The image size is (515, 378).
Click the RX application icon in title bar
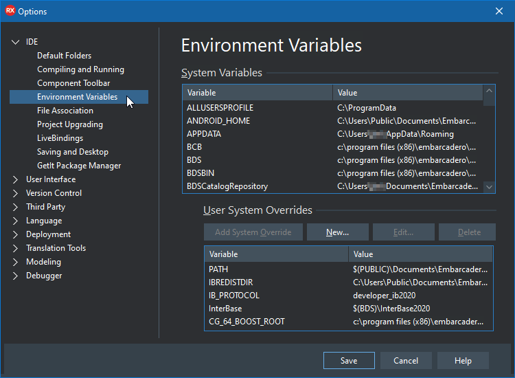[10, 11]
